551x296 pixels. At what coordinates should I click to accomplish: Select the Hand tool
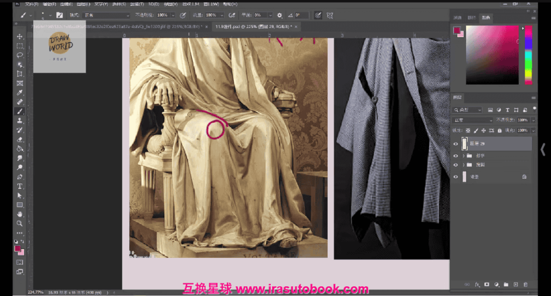(20, 214)
